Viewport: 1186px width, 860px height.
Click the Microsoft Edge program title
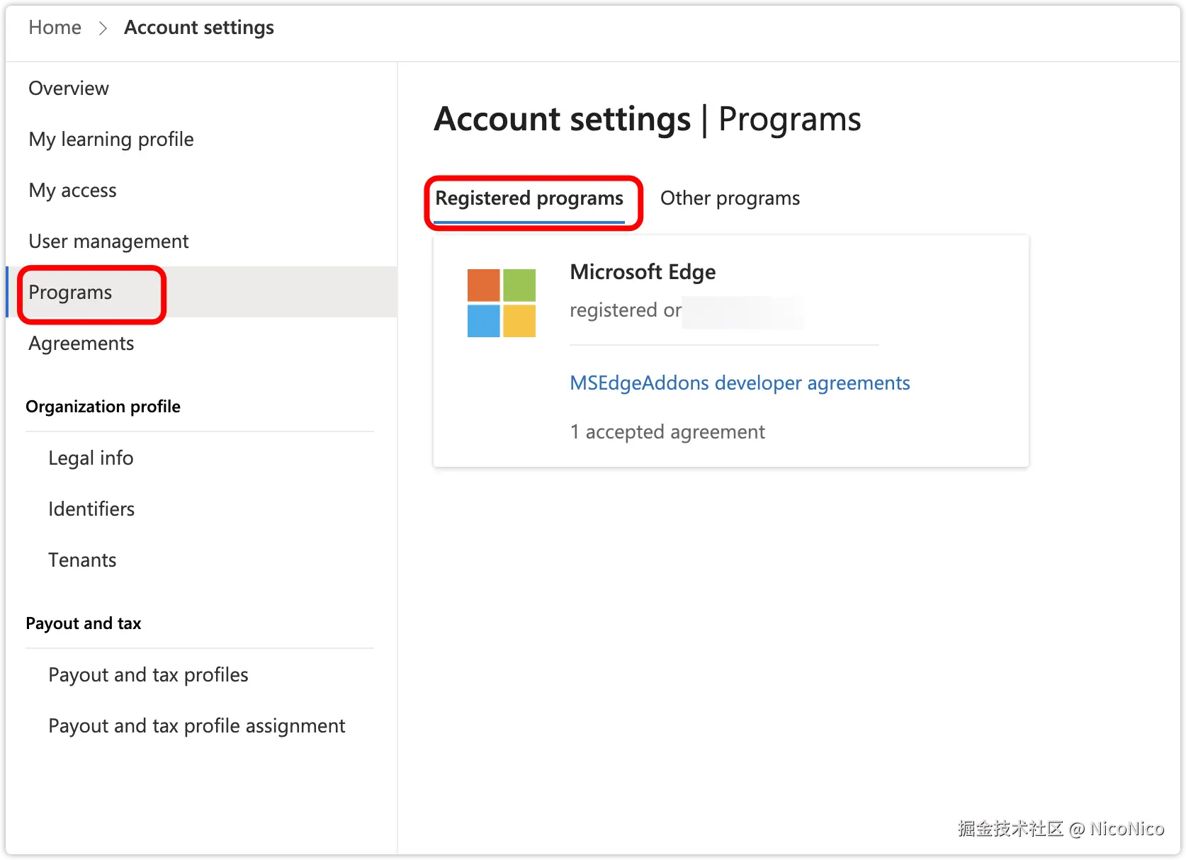[643, 272]
